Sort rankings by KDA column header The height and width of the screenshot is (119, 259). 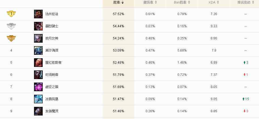(x=214, y=2)
